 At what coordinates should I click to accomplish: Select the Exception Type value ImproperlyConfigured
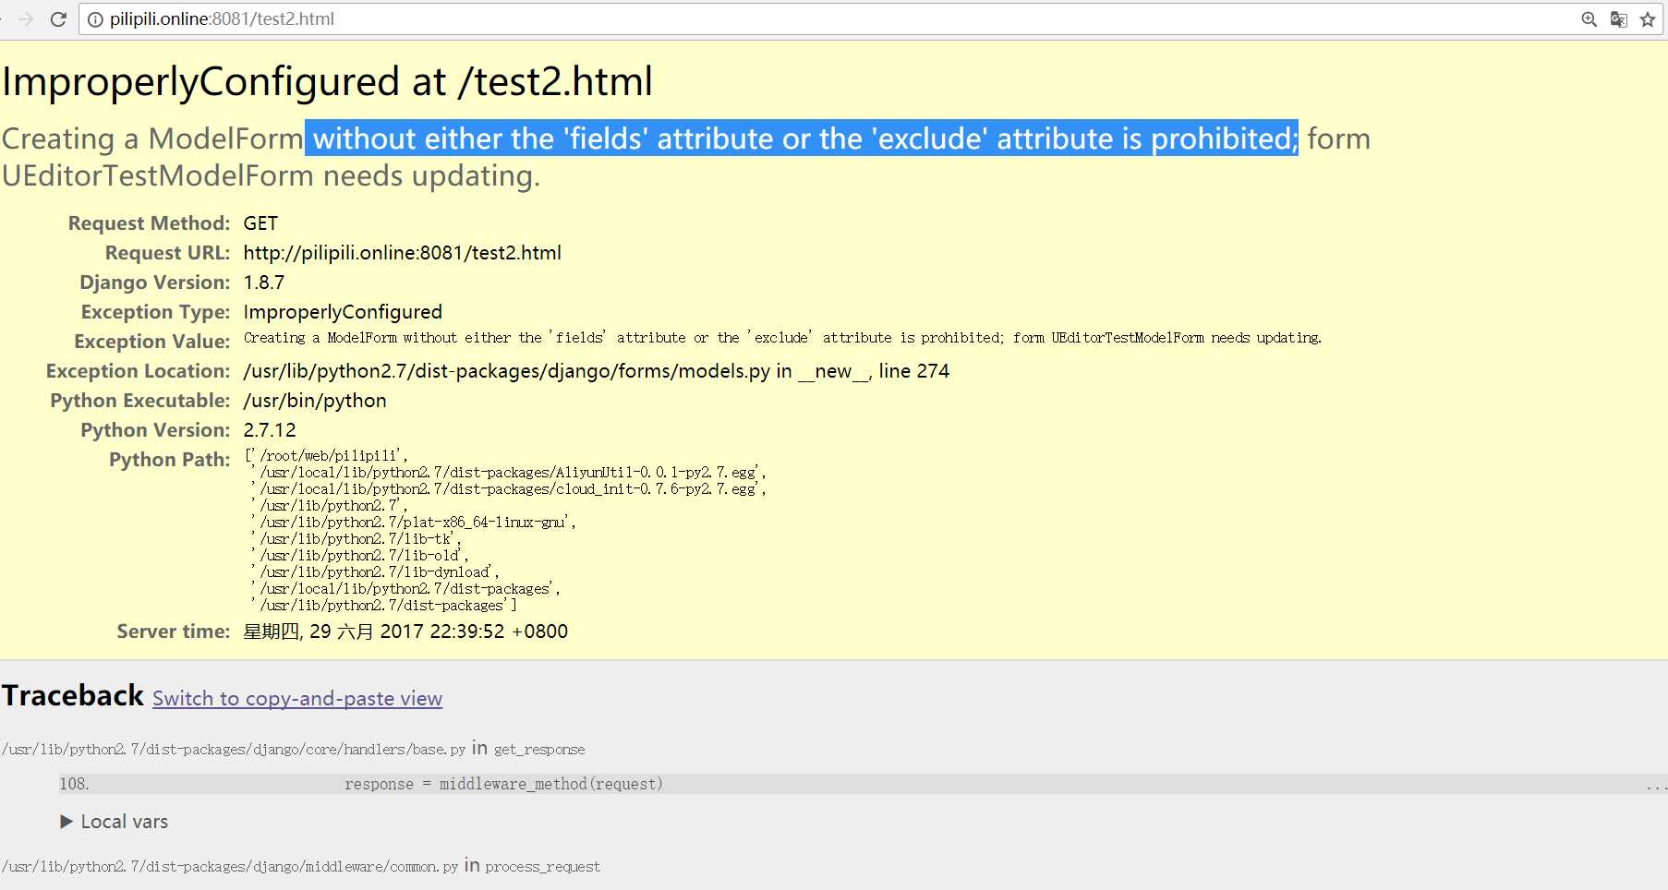coord(343,312)
